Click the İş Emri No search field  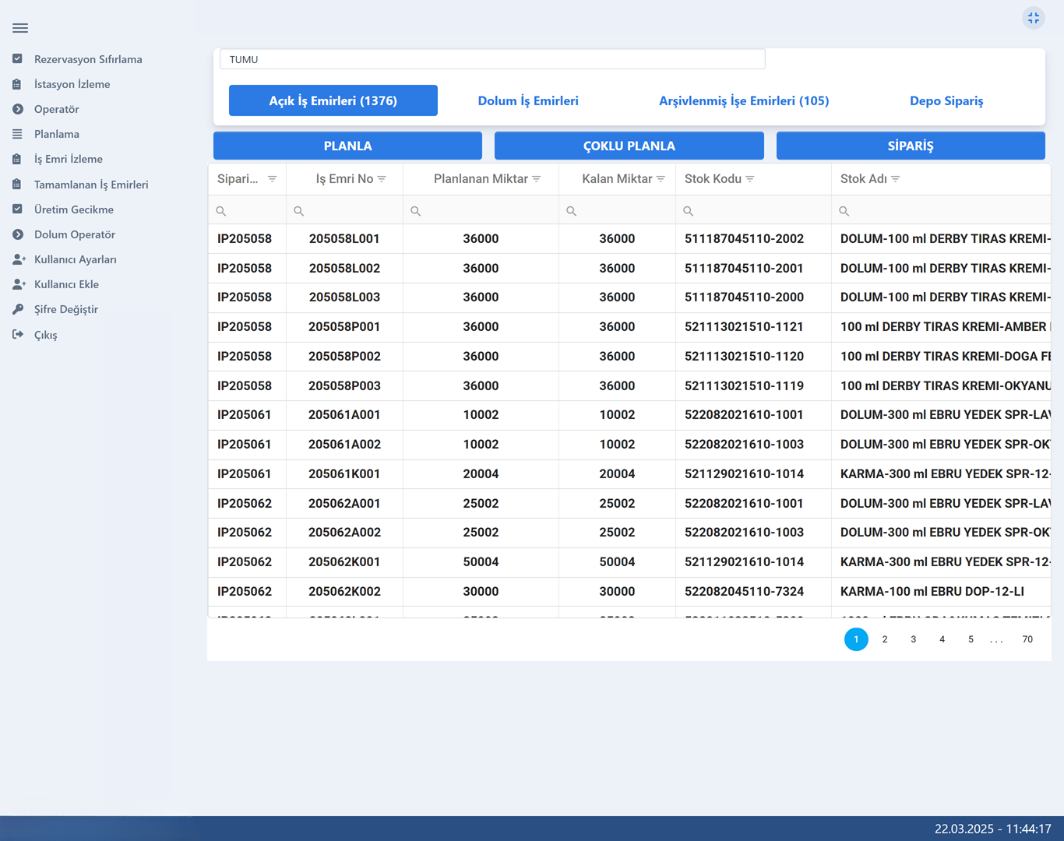344,211
